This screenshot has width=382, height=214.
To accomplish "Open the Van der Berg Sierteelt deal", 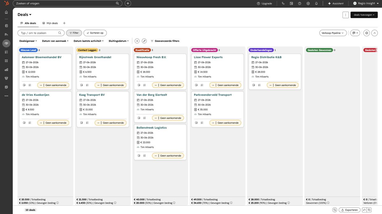I will tap(152, 95).
